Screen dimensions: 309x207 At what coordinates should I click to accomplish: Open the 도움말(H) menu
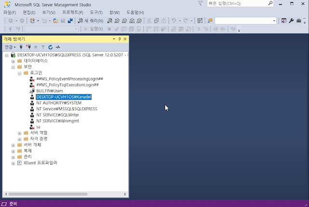[135, 13]
